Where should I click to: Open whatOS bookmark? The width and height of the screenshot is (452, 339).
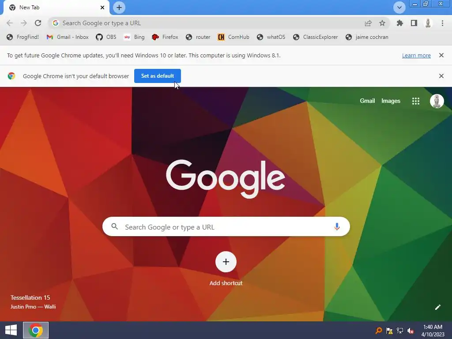271,37
